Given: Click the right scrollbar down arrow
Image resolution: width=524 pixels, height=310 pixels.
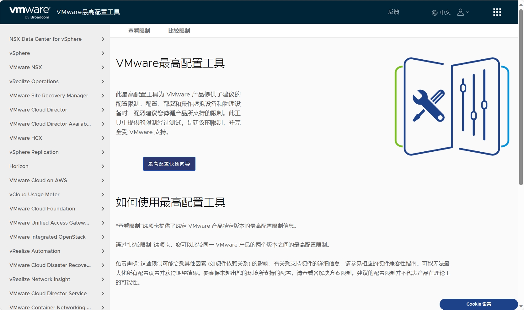Looking at the screenshot, I should tap(521, 306).
